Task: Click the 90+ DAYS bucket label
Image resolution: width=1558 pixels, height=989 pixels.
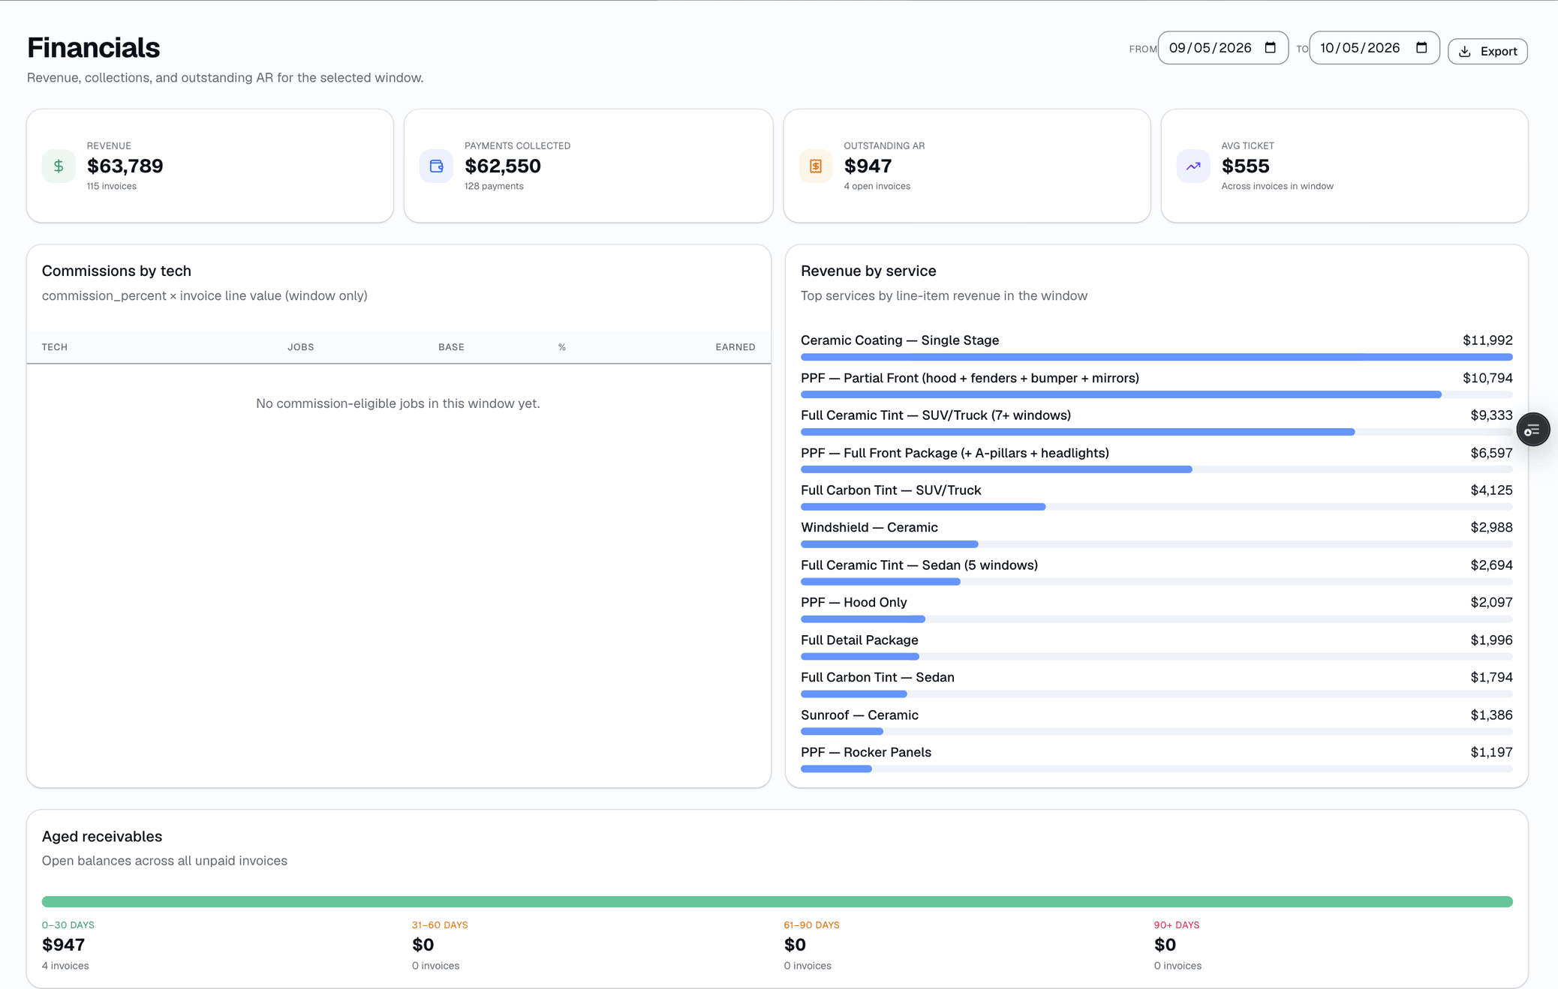Action: click(x=1177, y=925)
